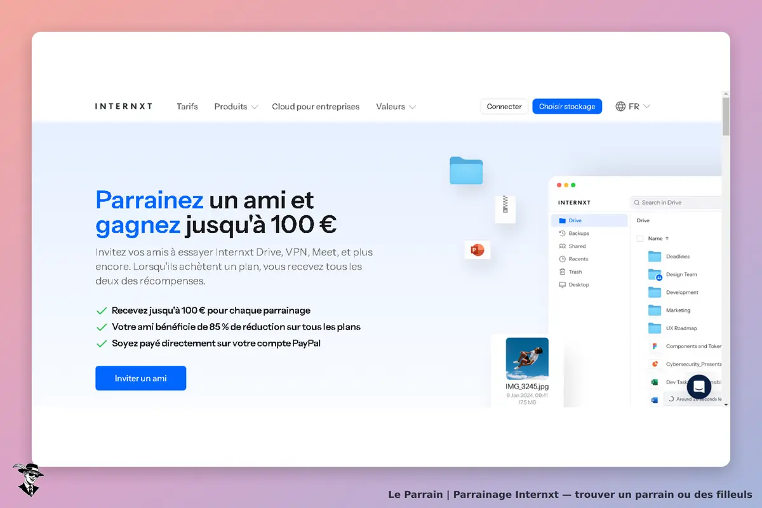Go to Cloud pour entreprises
Image resolution: width=762 pixels, height=508 pixels.
coord(316,107)
